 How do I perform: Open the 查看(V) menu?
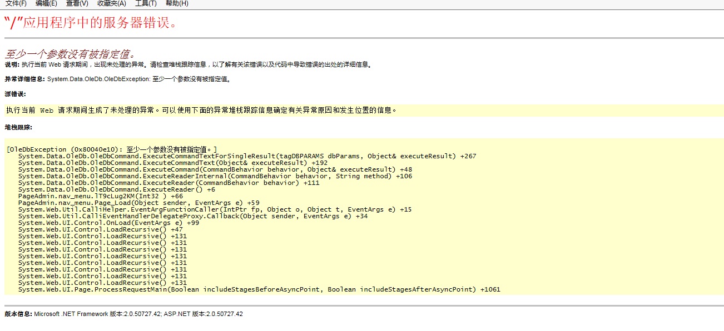77,3
